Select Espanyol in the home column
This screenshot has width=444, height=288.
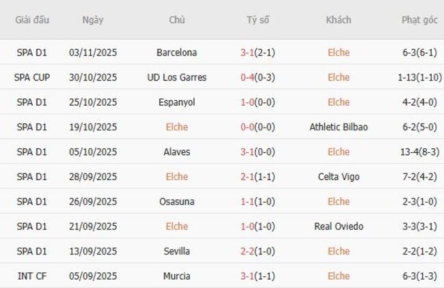tap(176, 102)
